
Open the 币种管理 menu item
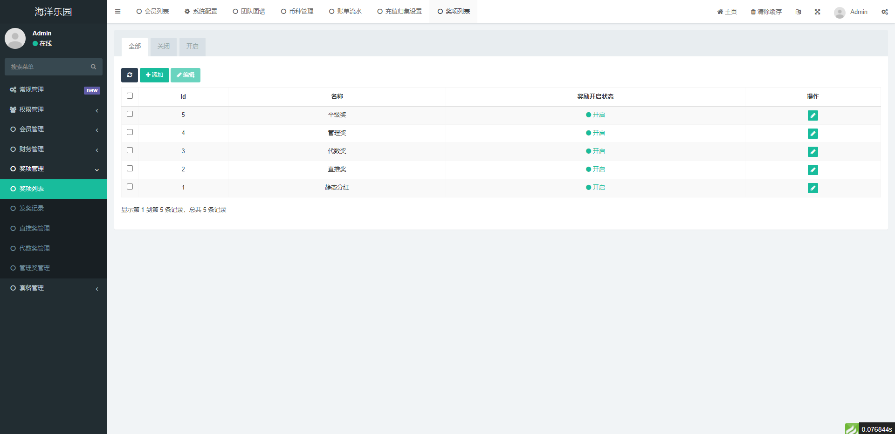(x=297, y=11)
